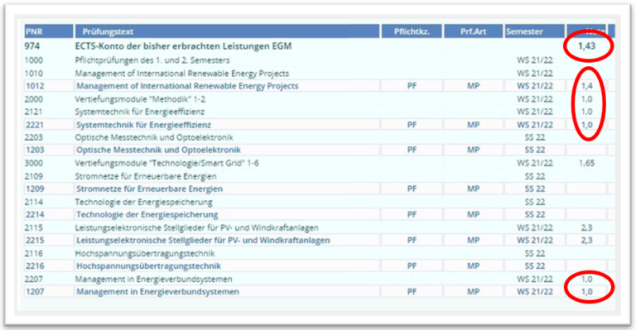Open bold exam entry 2215 Leistungselektronische Stellglieder
Image resolution: width=636 pixels, height=330 pixels.
click(203, 240)
